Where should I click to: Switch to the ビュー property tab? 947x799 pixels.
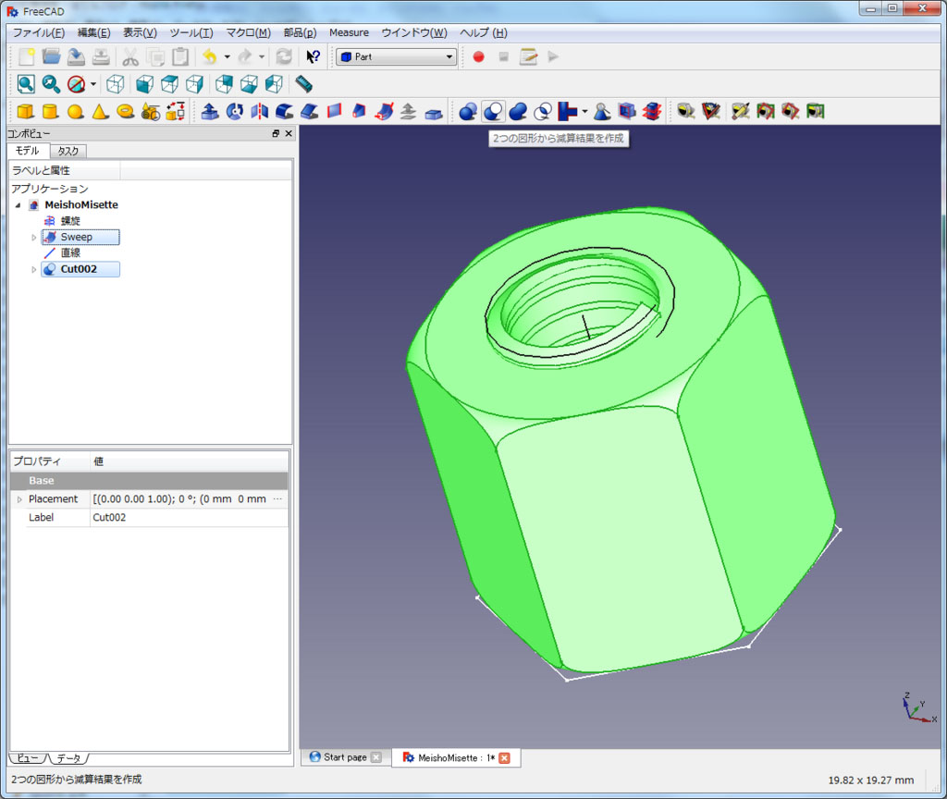click(x=27, y=758)
